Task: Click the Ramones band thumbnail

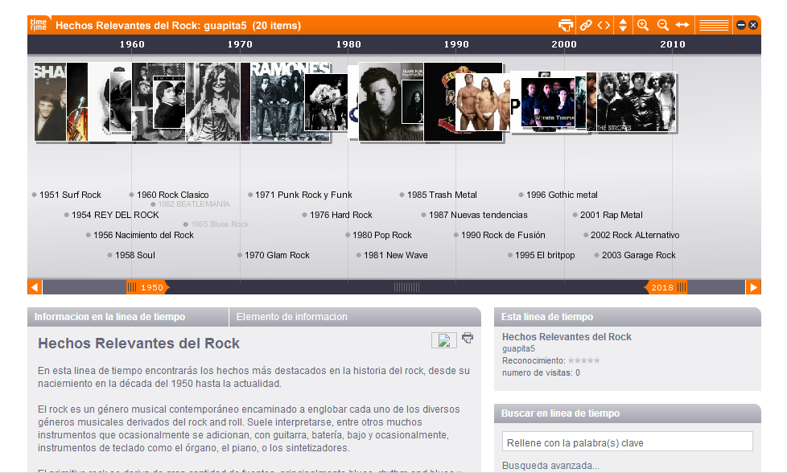Action: (277, 102)
